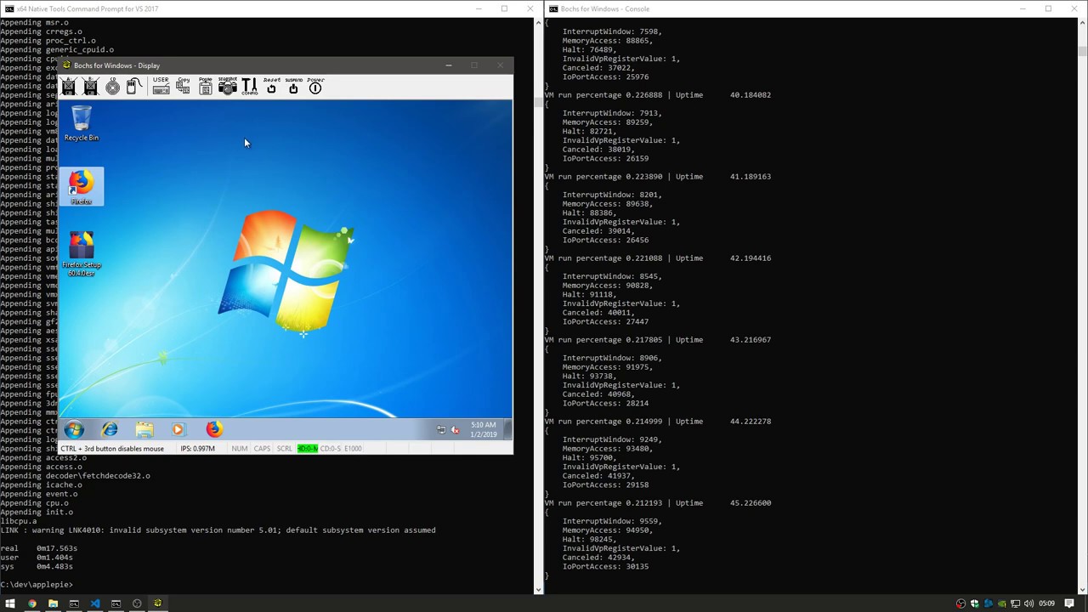Click the E1000 network status indicator

(353, 449)
